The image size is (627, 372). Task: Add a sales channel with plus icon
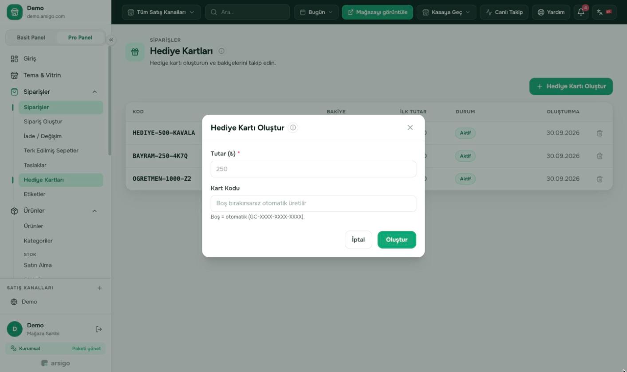[x=99, y=288]
